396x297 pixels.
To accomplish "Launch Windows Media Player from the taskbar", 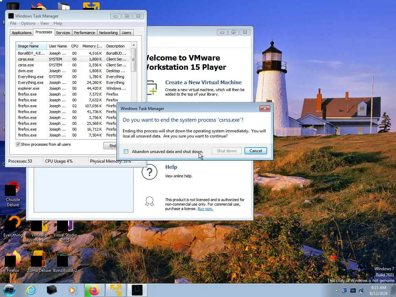I will [x=72, y=290].
